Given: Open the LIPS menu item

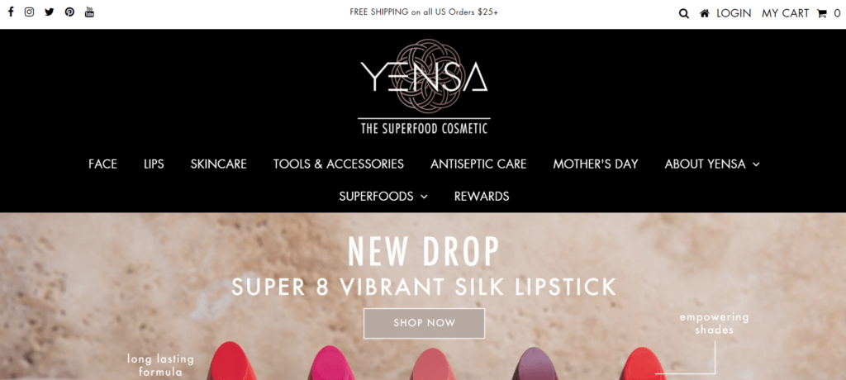Looking at the screenshot, I should [154, 164].
